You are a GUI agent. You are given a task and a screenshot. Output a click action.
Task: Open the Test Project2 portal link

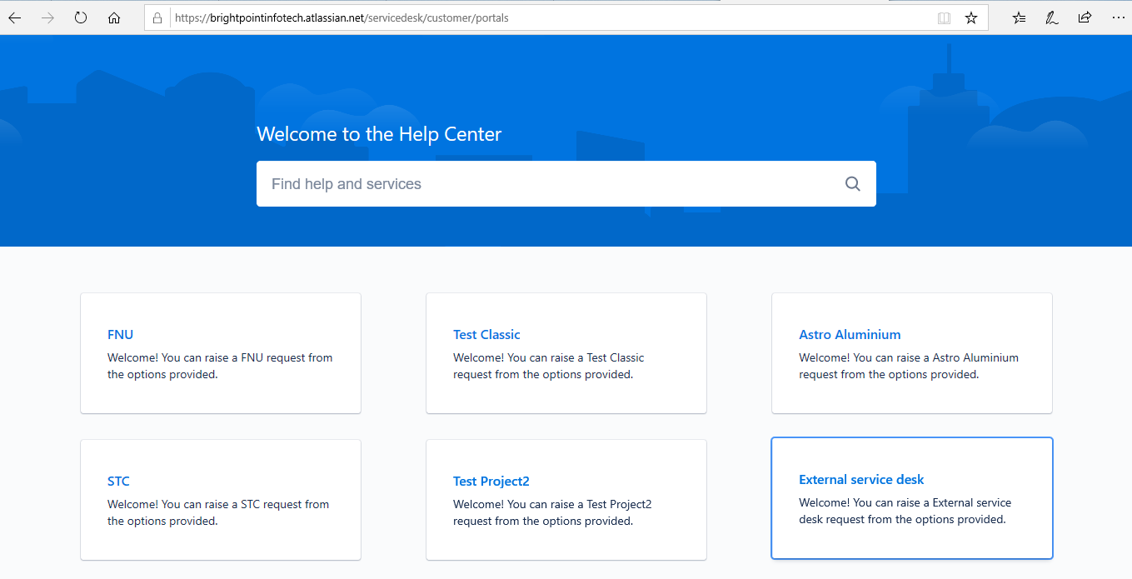(491, 482)
